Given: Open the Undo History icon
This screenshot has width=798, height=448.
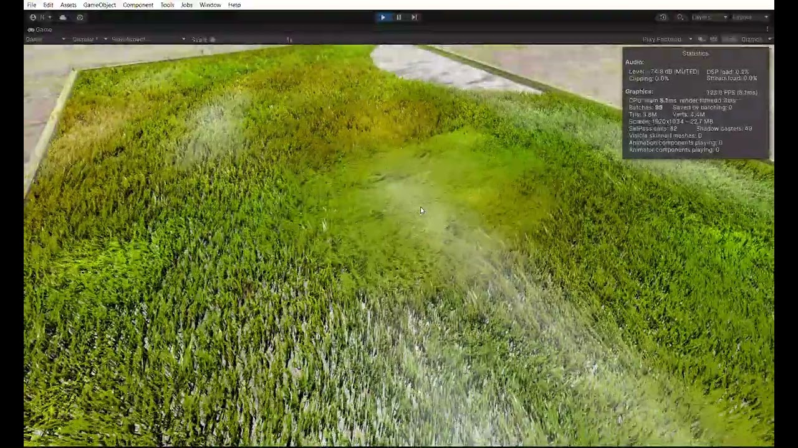Looking at the screenshot, I should click(x=663, y=17).
